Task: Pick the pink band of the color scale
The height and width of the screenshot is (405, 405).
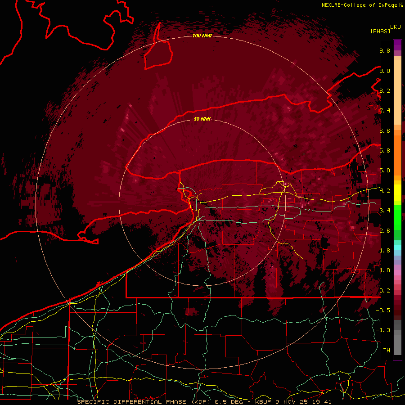Action: coord(397,273)
